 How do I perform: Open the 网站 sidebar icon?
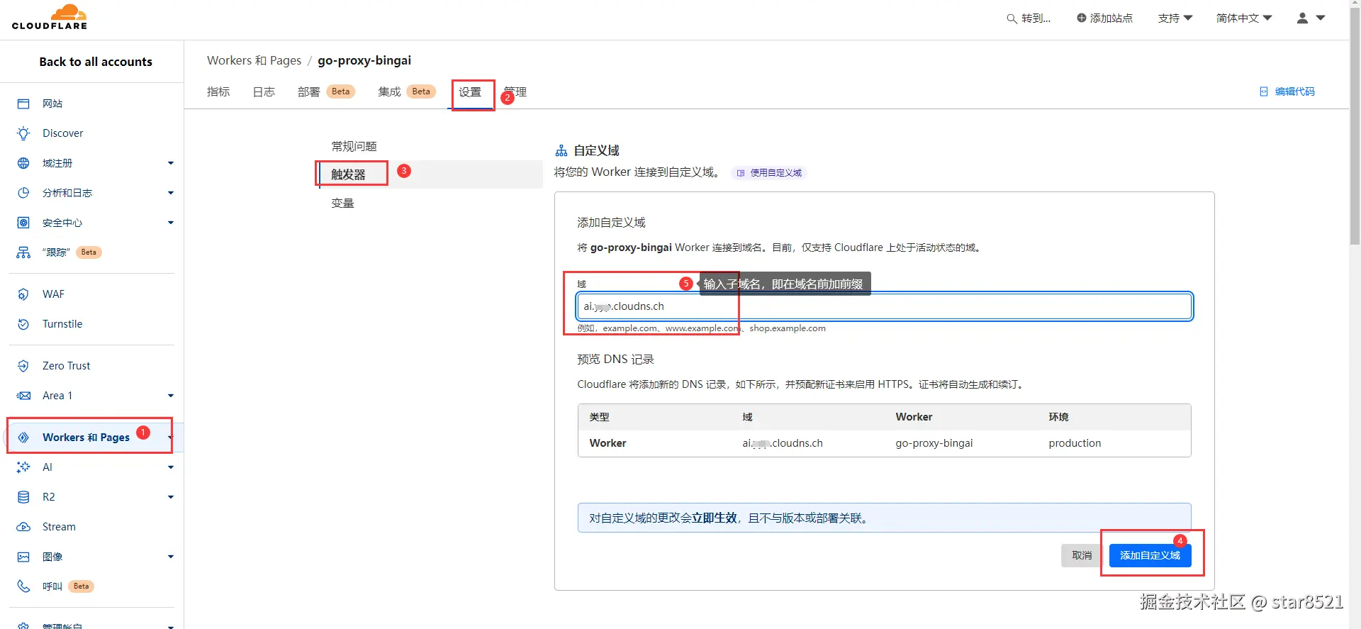(23, 104)
